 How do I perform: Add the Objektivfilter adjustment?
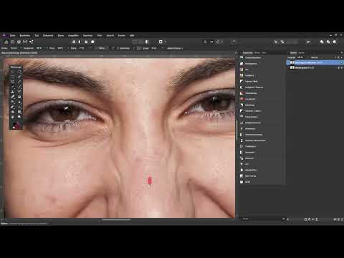pyautogui.click(x=251, y=170)
